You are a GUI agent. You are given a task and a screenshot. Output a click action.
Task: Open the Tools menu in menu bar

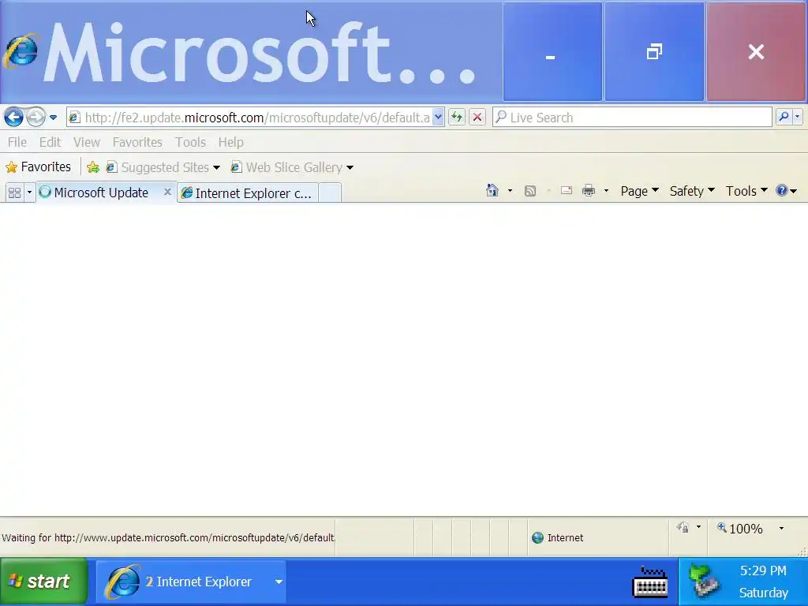pos(190,142)
